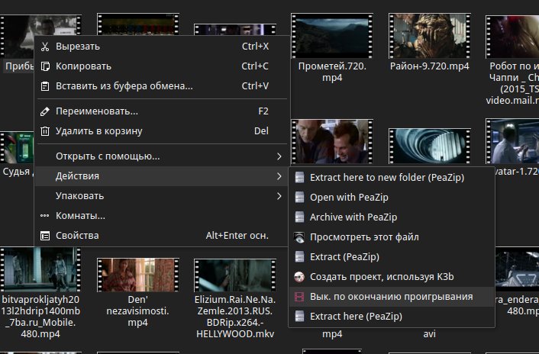Open the Прометей.720.mp4 video thumbnail
The image size is (539, 354).
click(x=332, y=34)
